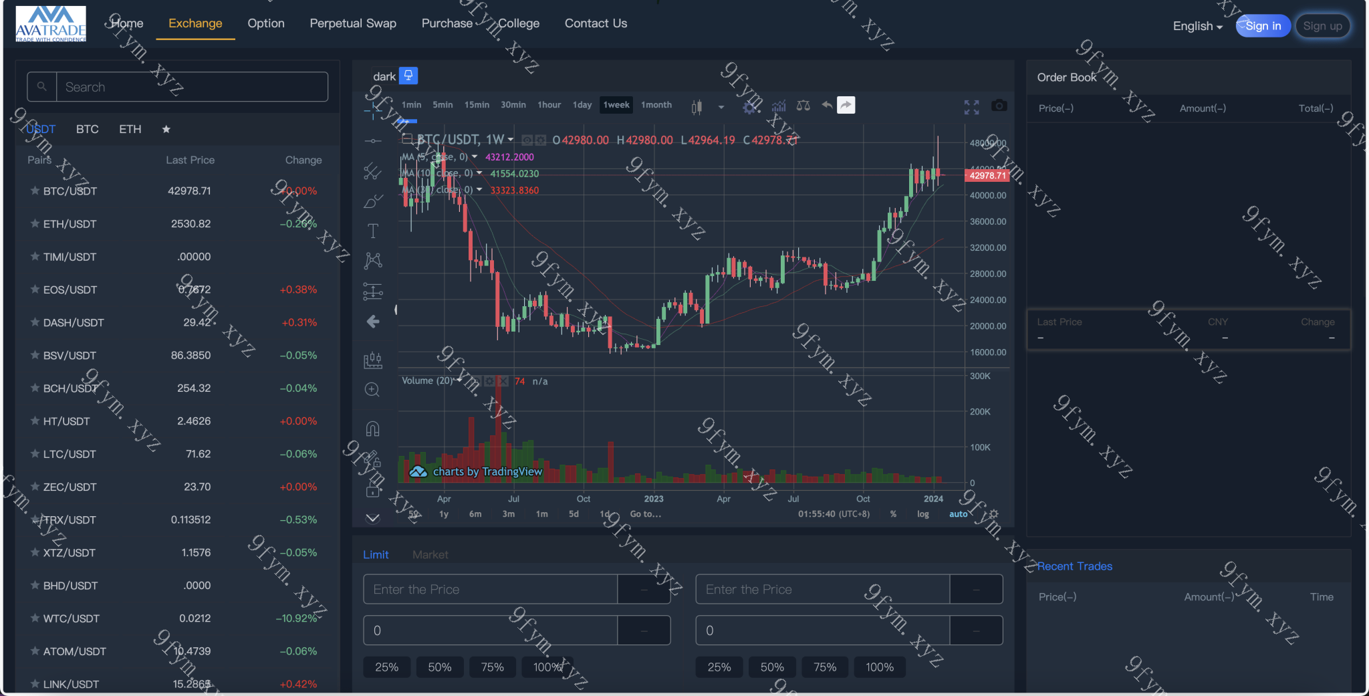Toggle auto scale on chart

pyautogui.click(x=958, y=514)
